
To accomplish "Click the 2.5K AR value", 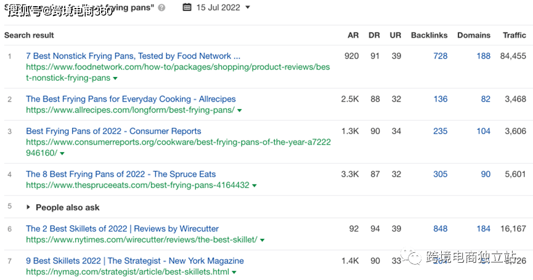I will pos(350,98).
